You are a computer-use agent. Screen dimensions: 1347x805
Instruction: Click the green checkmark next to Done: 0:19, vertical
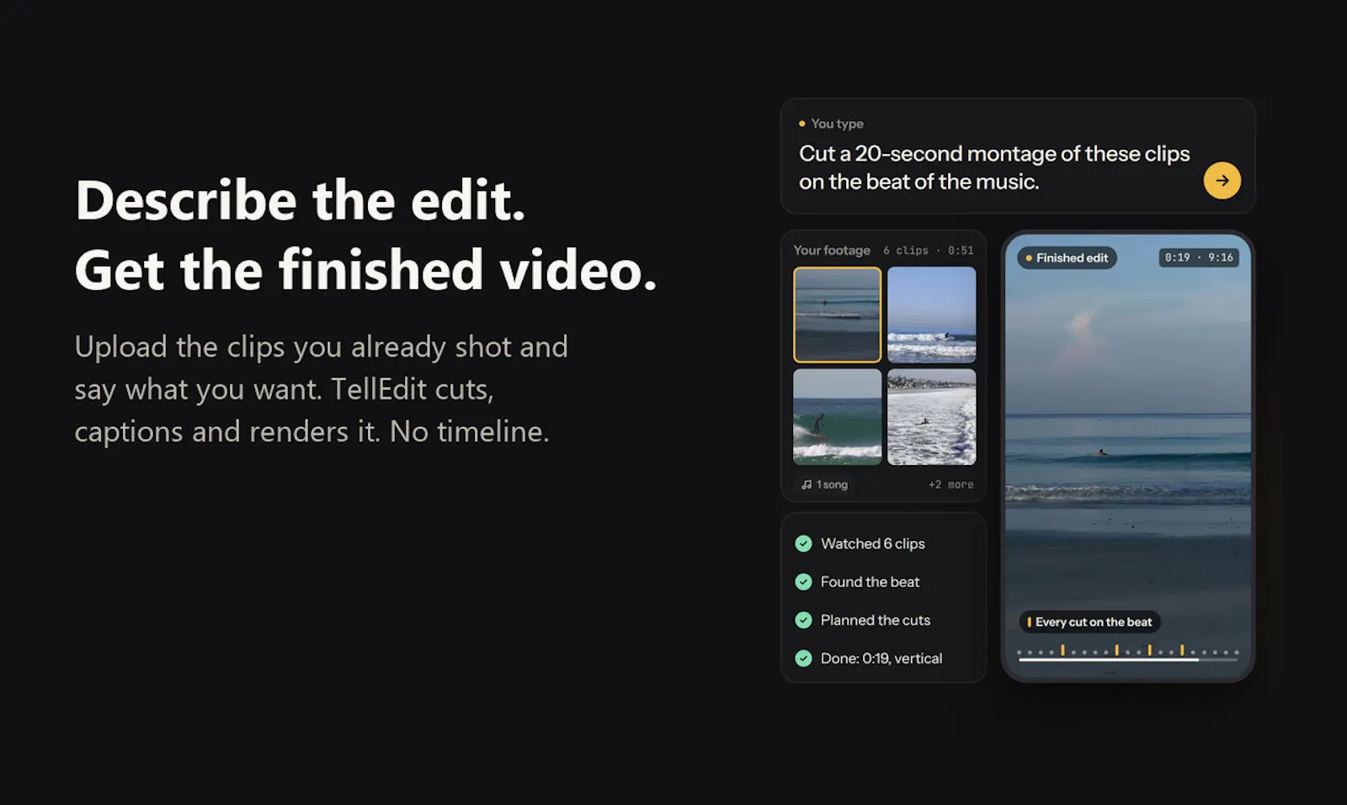pos(803,658)
